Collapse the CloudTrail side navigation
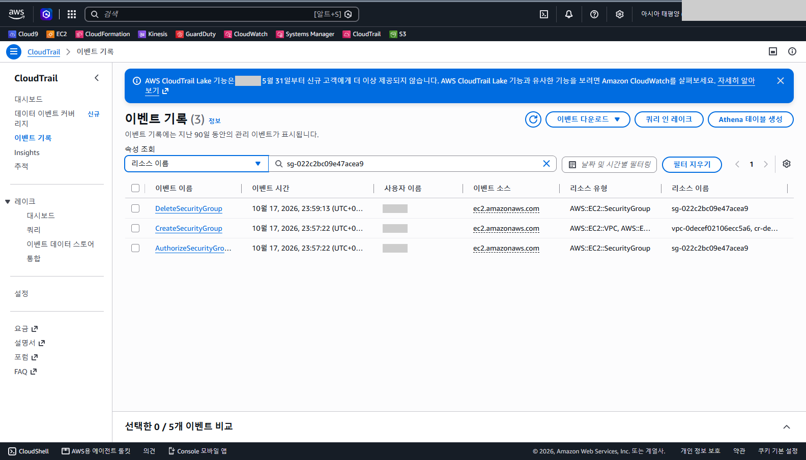 pos(97,78)
